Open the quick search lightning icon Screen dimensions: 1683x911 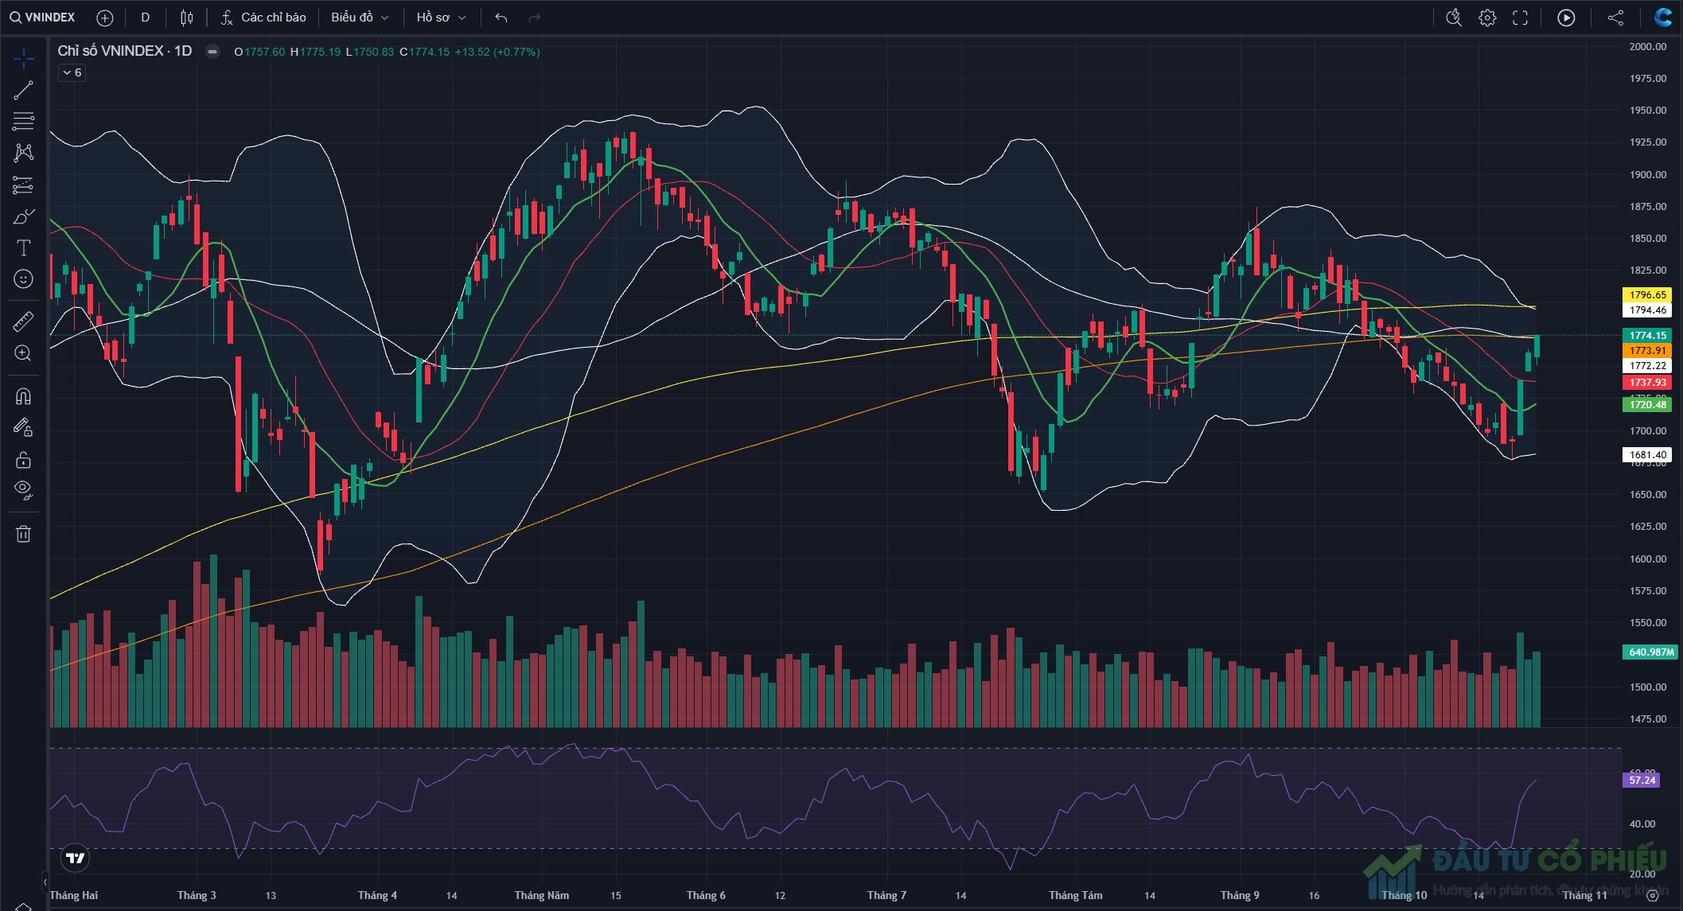pyautogui.click(x=1454, y=18)
